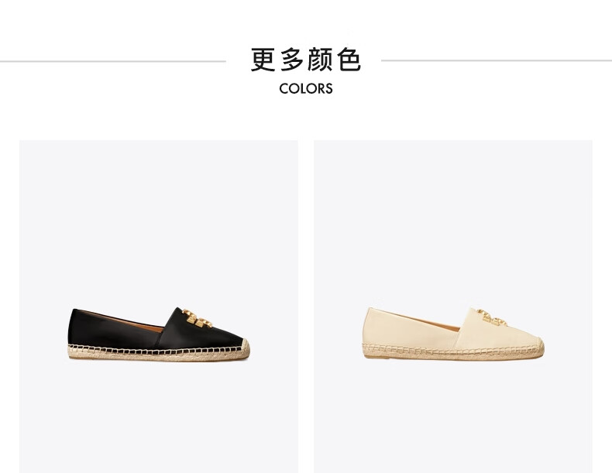Click the divider line left of heading

point(113,61)
